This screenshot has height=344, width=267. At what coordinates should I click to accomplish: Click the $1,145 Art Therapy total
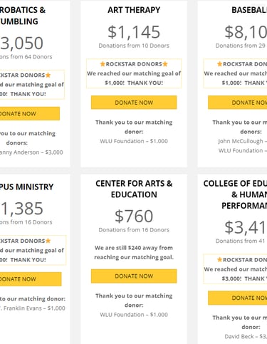pyautogui.click(x=134, y=32)
